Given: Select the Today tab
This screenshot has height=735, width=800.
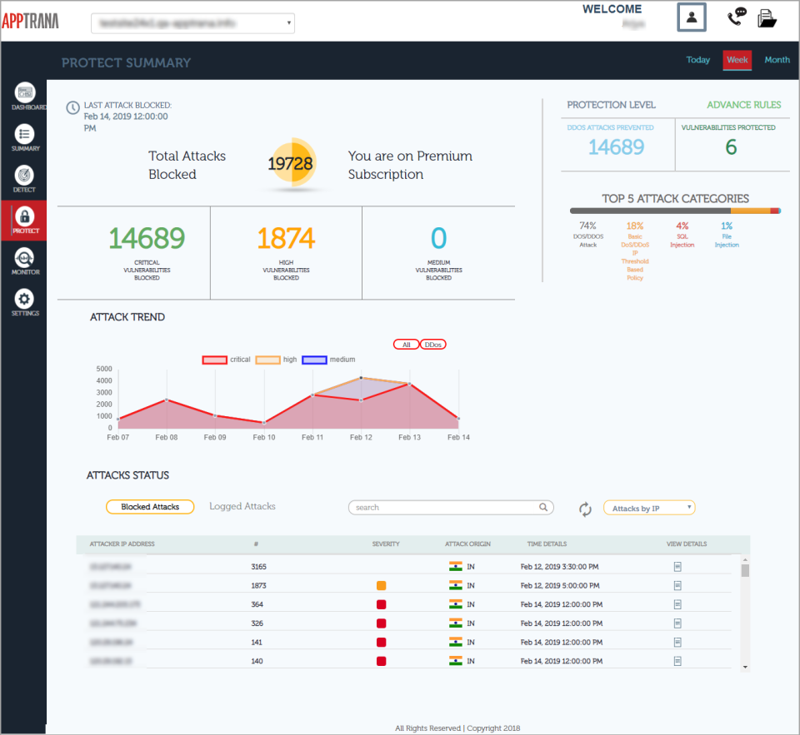Looking at the screenshot, I should pos(697,60).
